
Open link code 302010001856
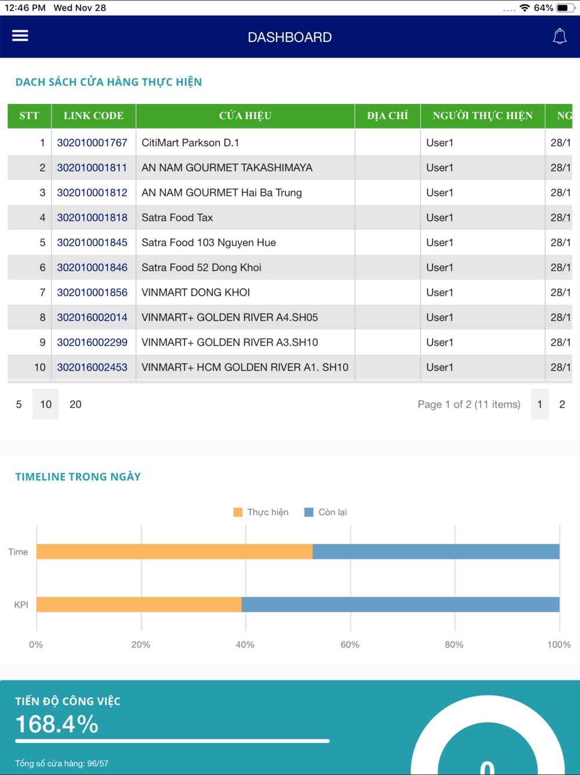pyautogui.click(x=92, y=293)
